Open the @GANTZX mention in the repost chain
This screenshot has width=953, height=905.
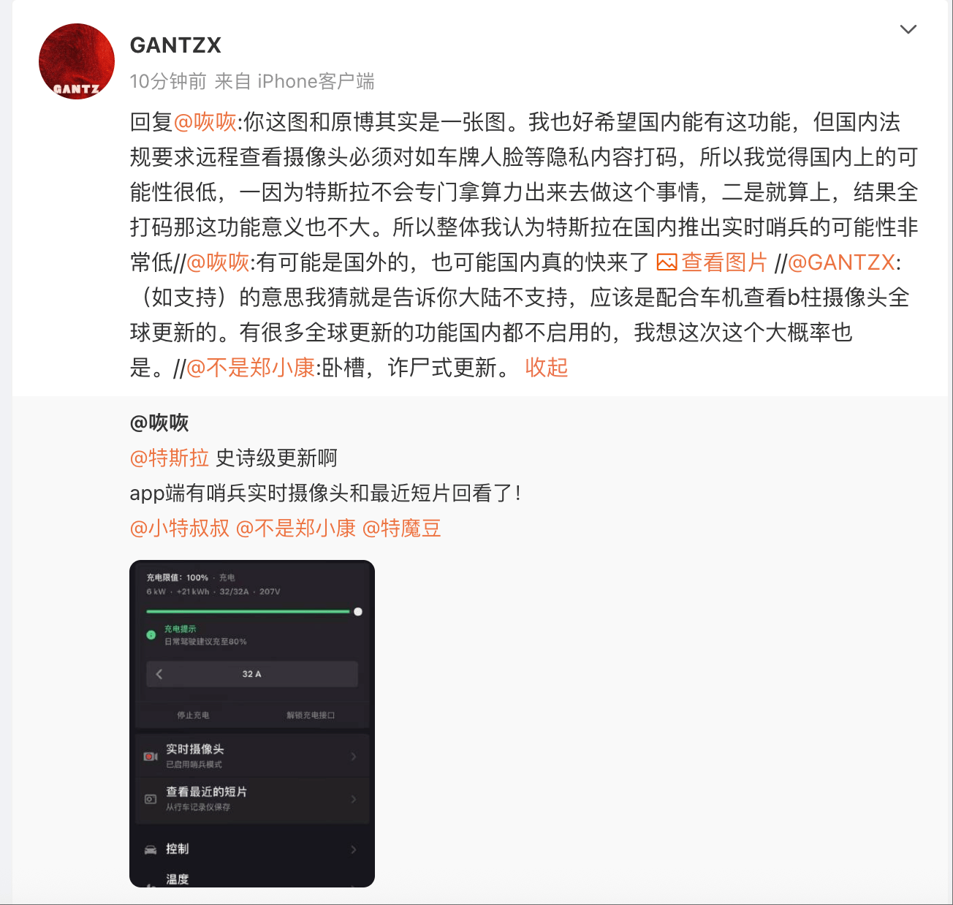tap(841, 262)
